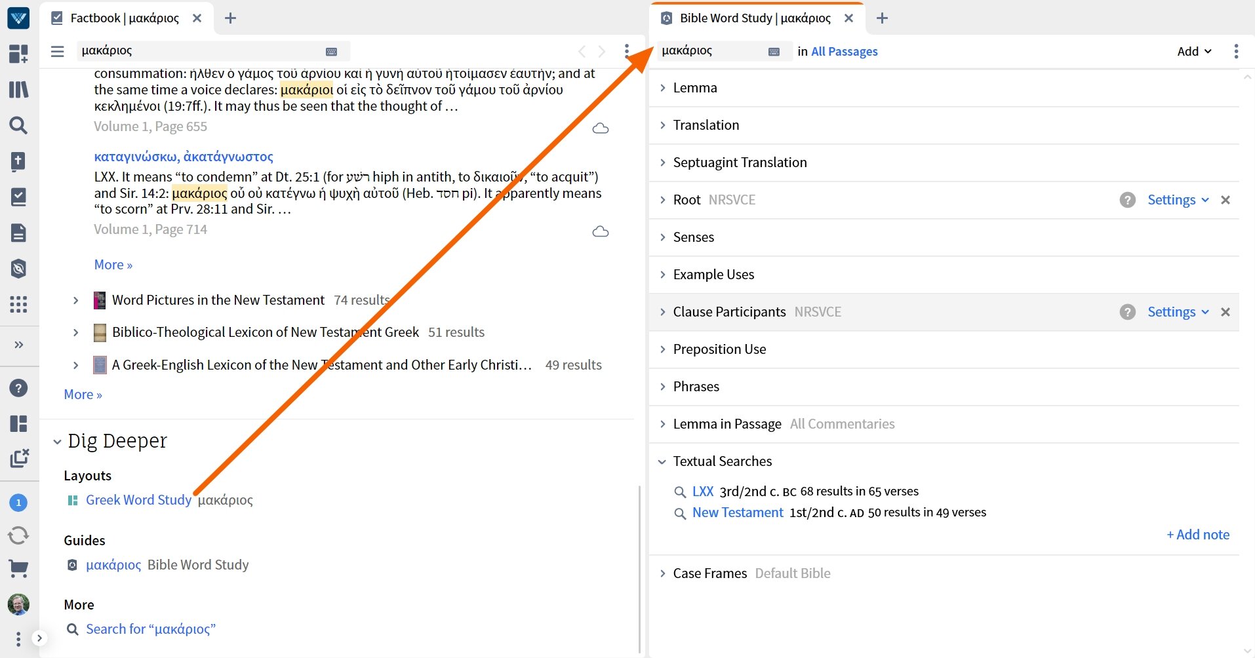Viewport: 1255px width, 658px height.
Task: Expand the Septuagint Translation section
Action: click(x=662, y=163)
